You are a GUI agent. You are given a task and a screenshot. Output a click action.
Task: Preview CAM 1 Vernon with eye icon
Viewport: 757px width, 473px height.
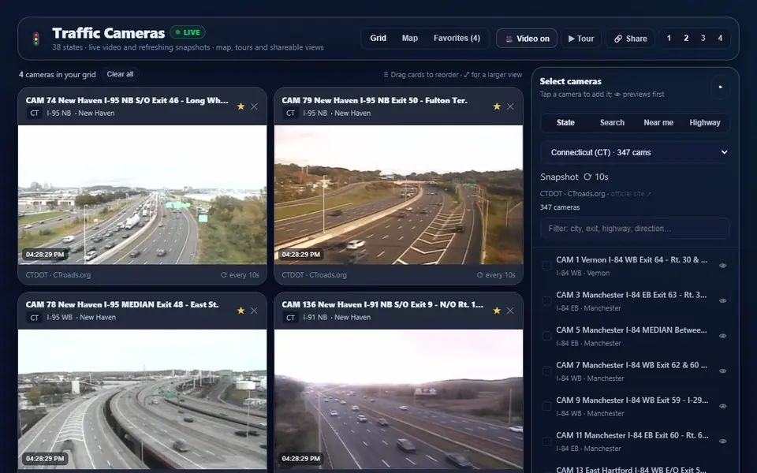723,266
